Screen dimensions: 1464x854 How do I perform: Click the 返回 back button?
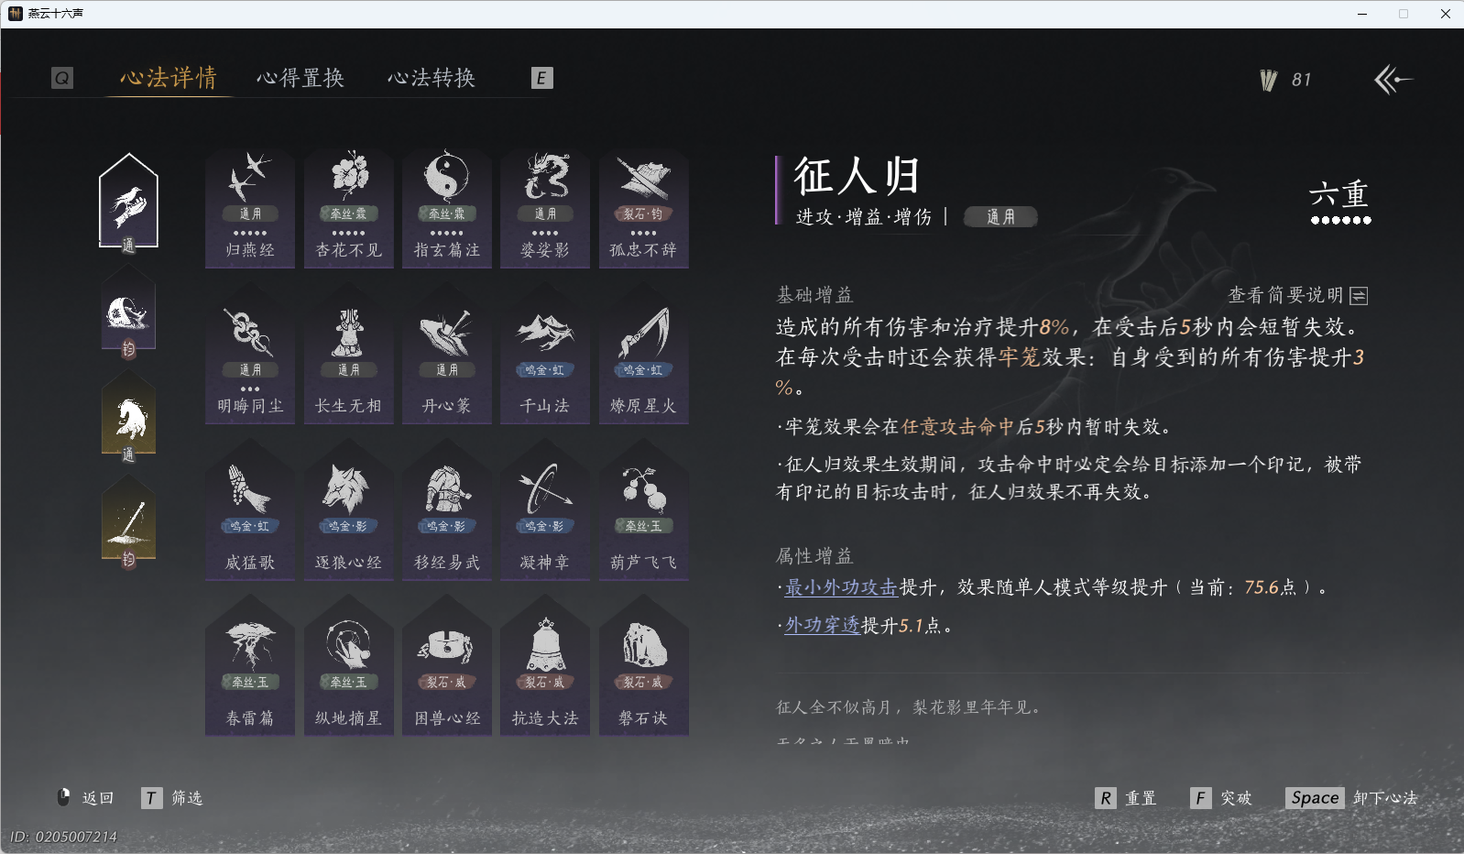86,798
